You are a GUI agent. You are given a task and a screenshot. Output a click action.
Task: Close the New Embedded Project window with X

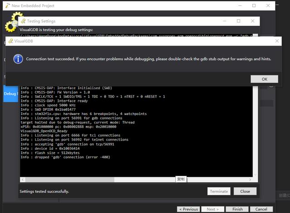coord(268,6)
